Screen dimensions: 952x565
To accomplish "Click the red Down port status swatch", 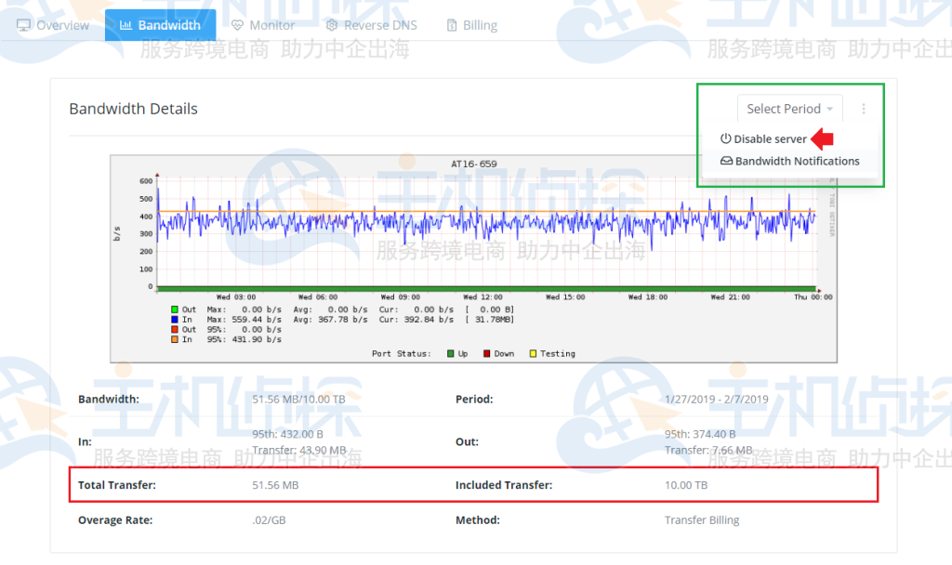I will (x=484, y=354).
